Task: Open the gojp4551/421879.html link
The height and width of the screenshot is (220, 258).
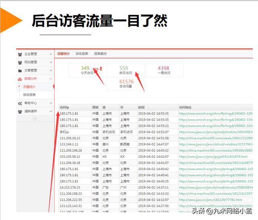Action: (x=213, y=157)
